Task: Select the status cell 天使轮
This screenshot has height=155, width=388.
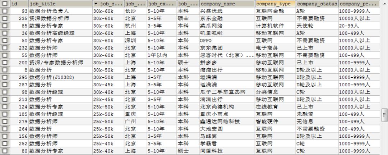Action: tap(317, 26)
